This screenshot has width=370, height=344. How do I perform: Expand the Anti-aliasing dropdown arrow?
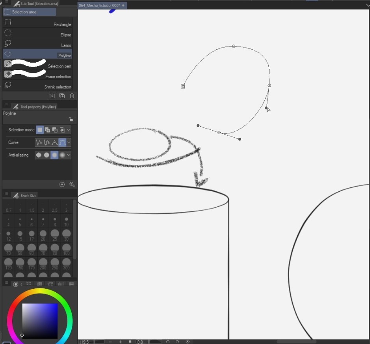[x=69, y=155]
